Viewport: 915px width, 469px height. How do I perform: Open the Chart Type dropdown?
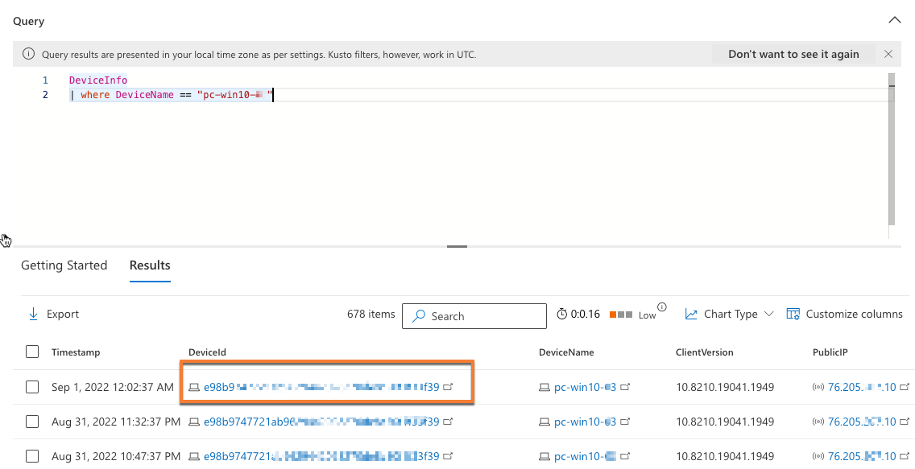point(730,314)
